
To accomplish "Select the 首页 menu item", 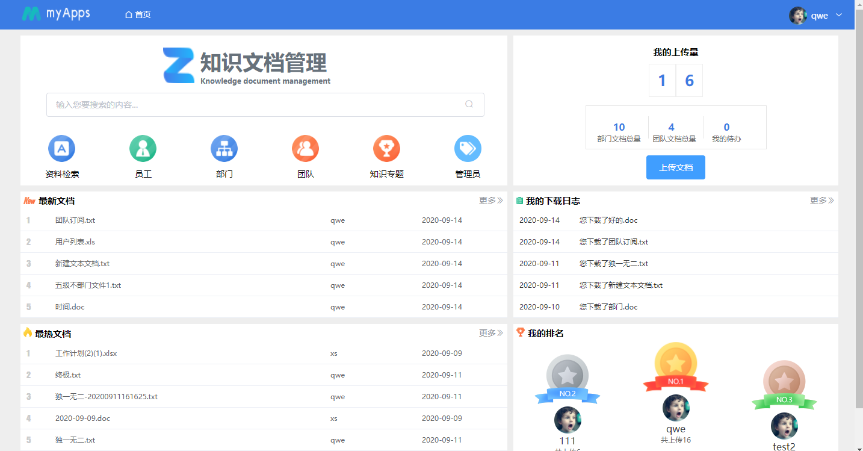I will pos(137,14).
